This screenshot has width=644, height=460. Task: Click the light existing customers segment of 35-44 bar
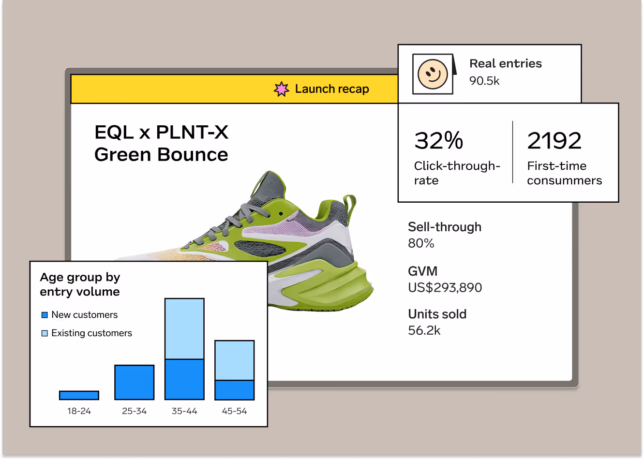[x=184, y=329]
